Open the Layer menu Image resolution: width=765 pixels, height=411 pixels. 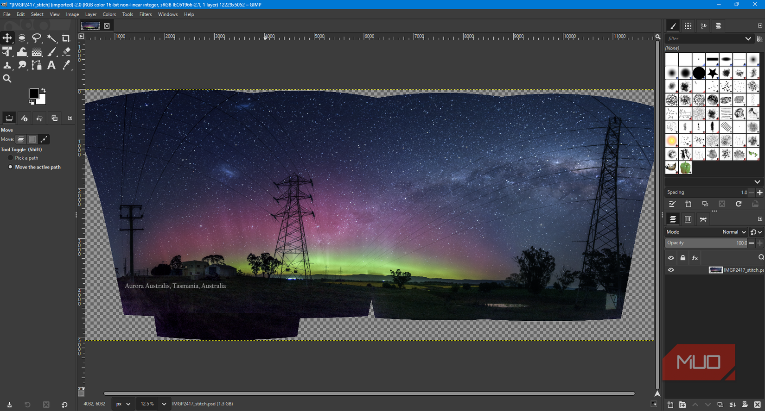tap(91, 14)
